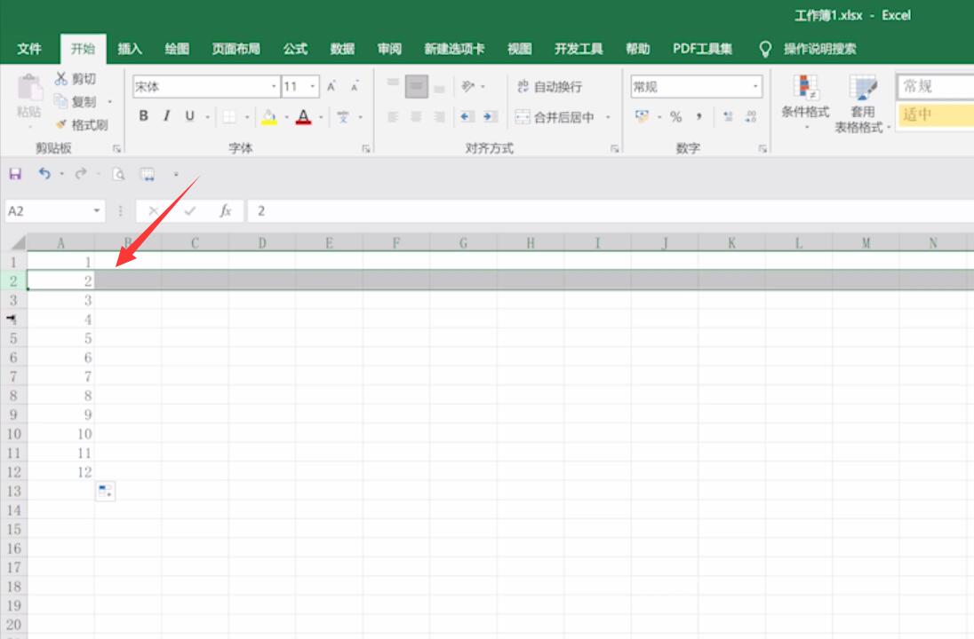Increase font size with larger A icon
Viewport: 974px width, 639px height.
(331, 86)
